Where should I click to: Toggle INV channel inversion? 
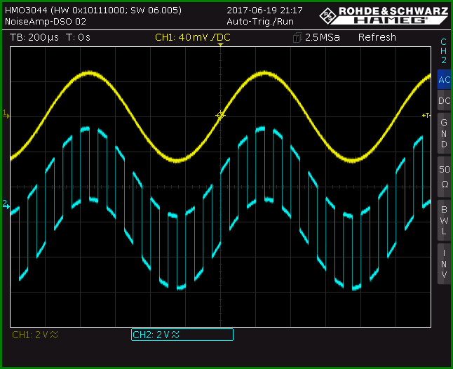[444, 264]
